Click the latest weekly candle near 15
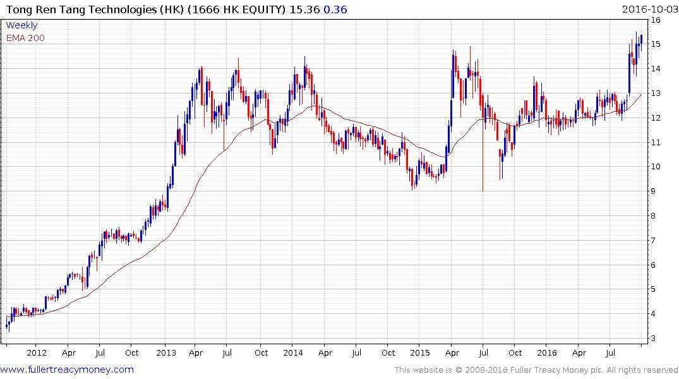 [641, 42]
